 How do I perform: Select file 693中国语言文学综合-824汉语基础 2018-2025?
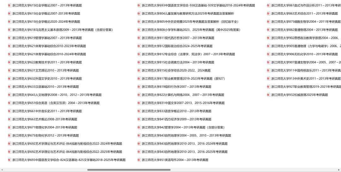click(x=67, y=160)
